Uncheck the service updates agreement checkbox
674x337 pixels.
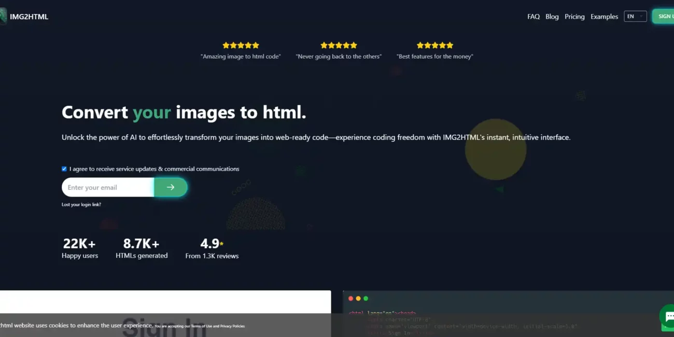(x=64, y=168)
